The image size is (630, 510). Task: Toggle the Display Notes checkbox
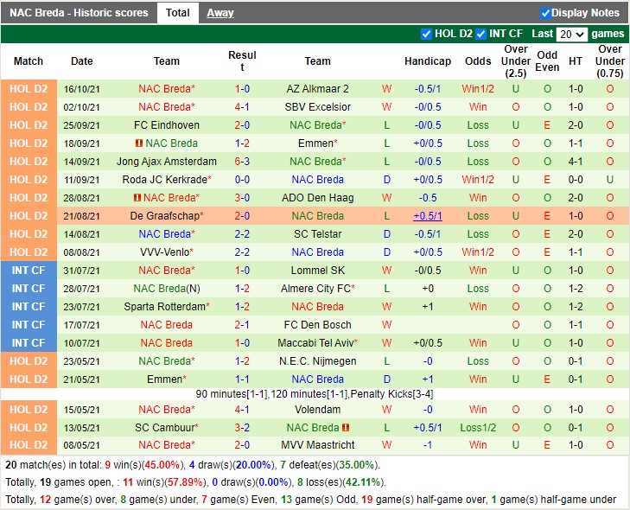click(544, 13)
